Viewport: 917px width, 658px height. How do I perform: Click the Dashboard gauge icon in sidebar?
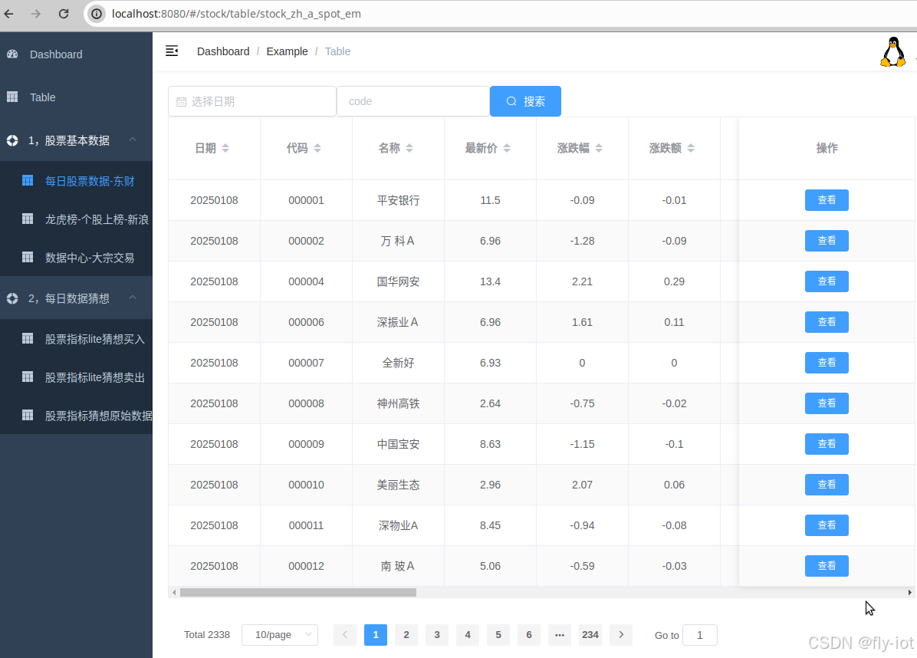(12, 54)
